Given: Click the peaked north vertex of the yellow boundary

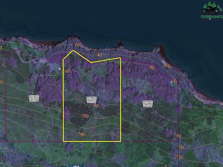Looking at the screenshot, I should [73, 50].
